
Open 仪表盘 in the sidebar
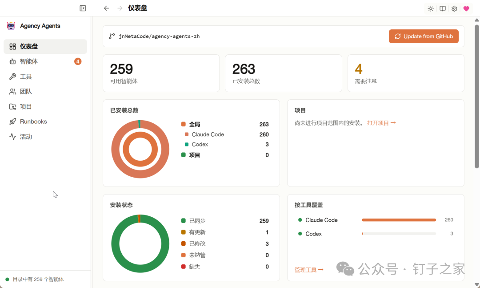[x=45, y=47]
